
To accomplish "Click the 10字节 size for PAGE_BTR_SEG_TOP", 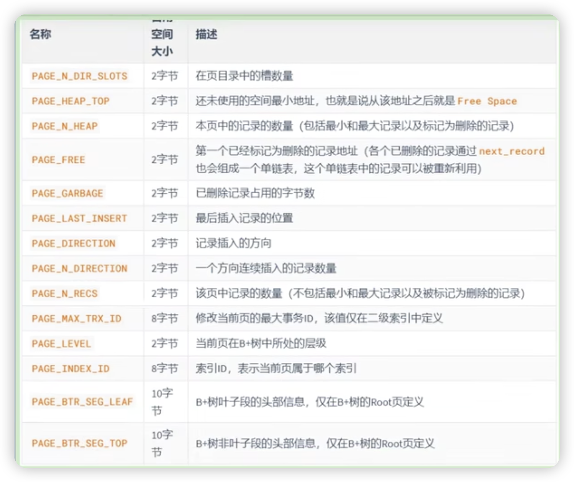I will (x=162, y=443).
